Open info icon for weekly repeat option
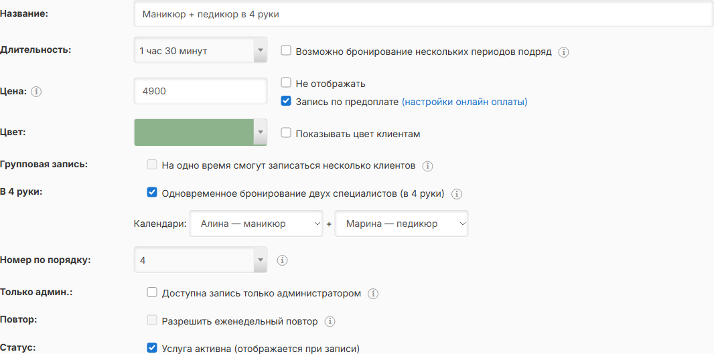The width and height of the screenshot is (714, 354). click(x=330, y=322)
